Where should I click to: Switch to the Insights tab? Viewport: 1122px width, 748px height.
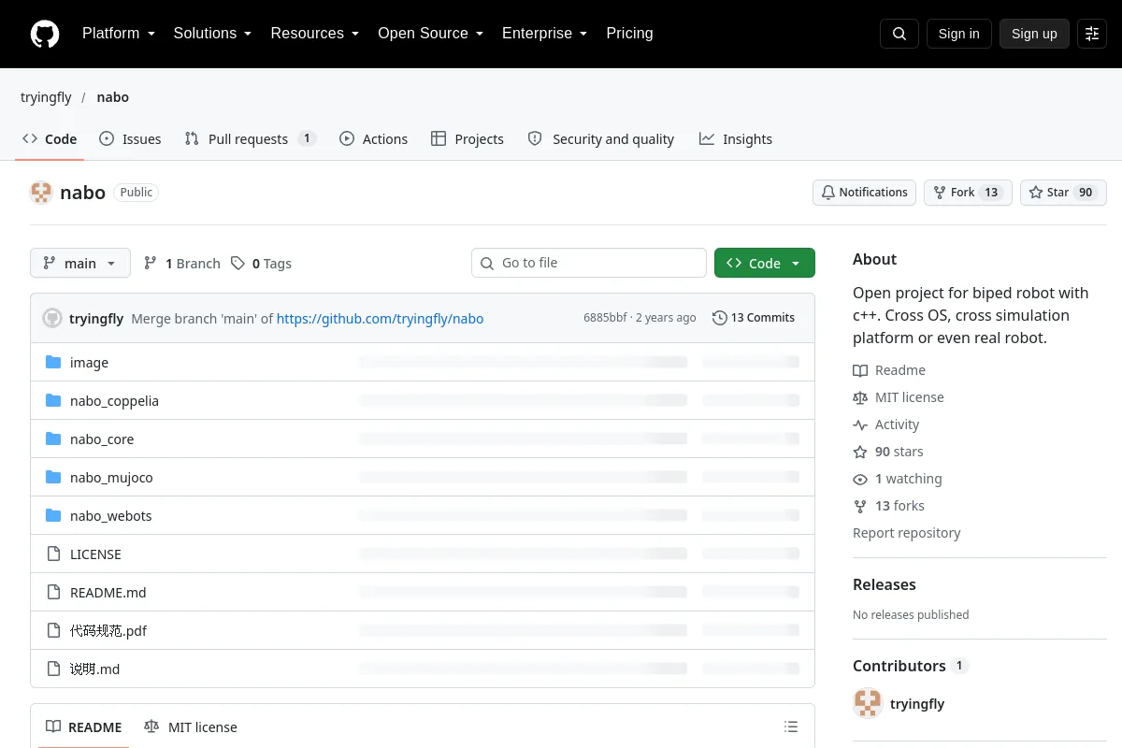coord(736,138)
